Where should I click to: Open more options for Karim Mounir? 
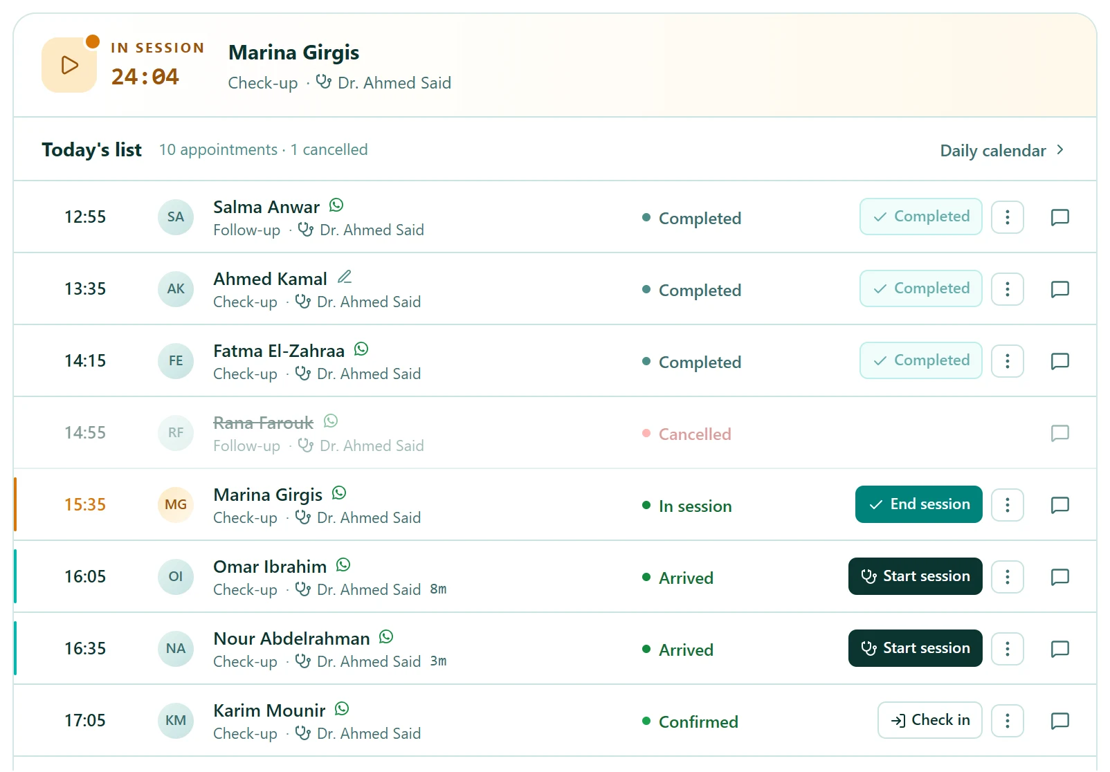coord(1008,721)
